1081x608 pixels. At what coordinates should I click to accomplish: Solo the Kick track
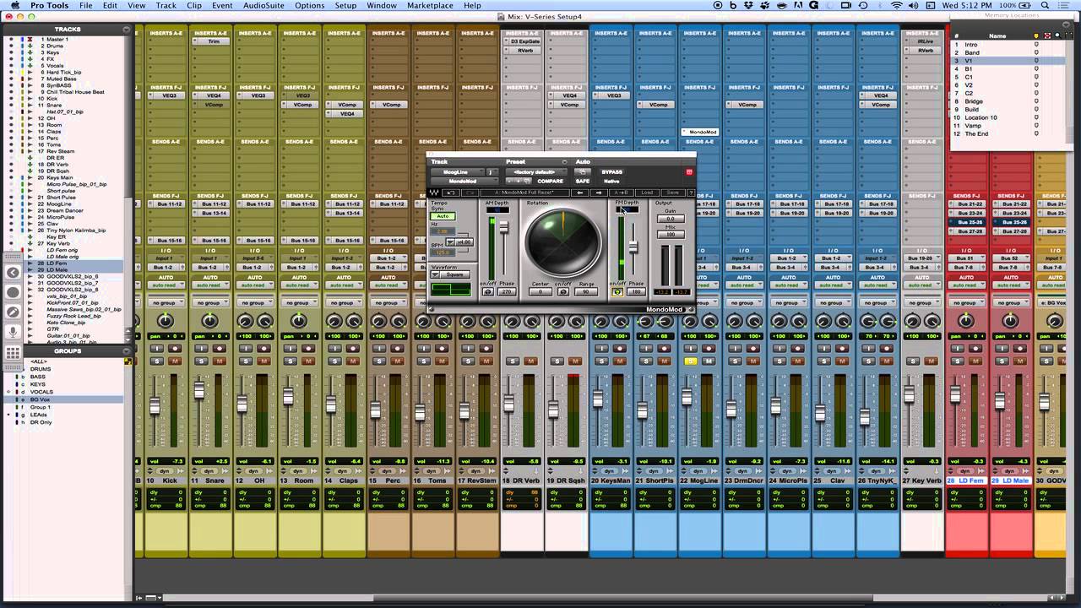point(157,361)
